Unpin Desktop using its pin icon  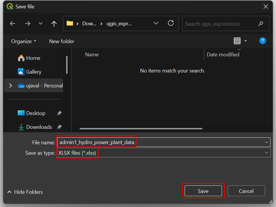[x=59, y=113]
